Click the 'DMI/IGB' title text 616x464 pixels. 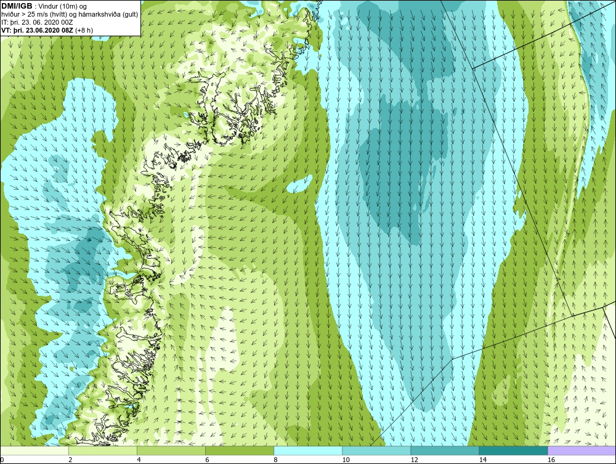pos(17,6)
